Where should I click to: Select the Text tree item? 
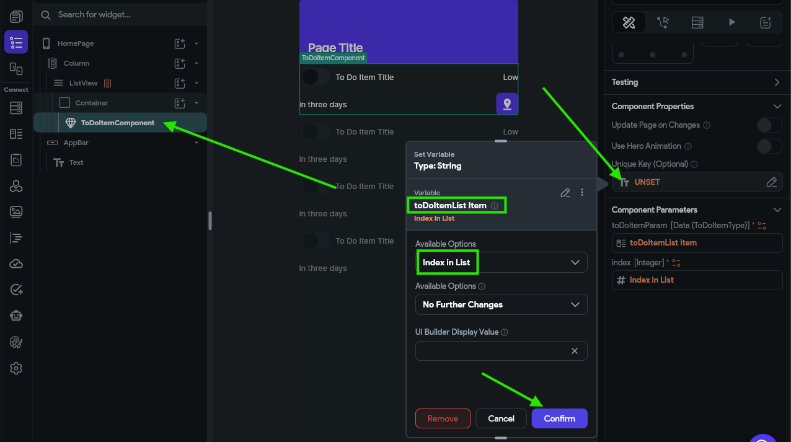(x=120, y=162)
